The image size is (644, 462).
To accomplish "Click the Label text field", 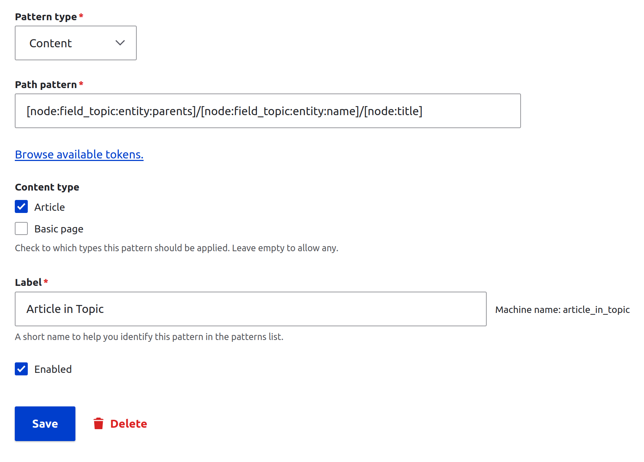I will tap(251, 309).
